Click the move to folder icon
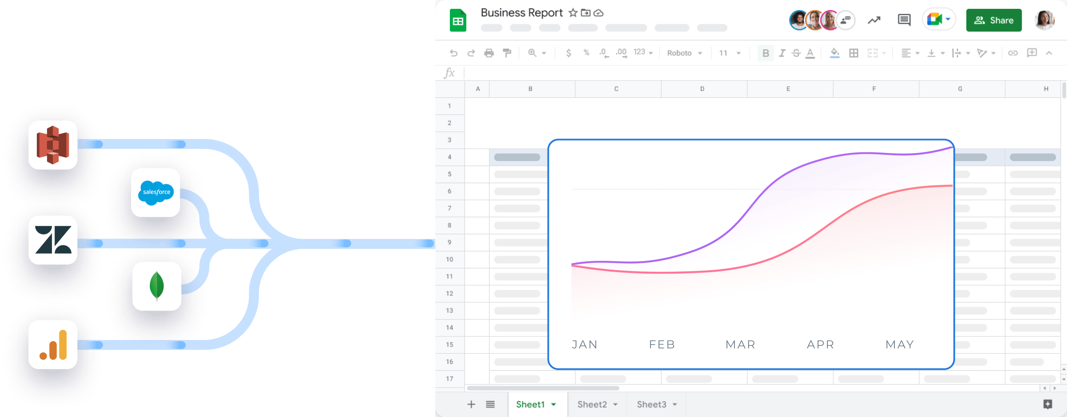1067x417 pixels. (586, 13)
